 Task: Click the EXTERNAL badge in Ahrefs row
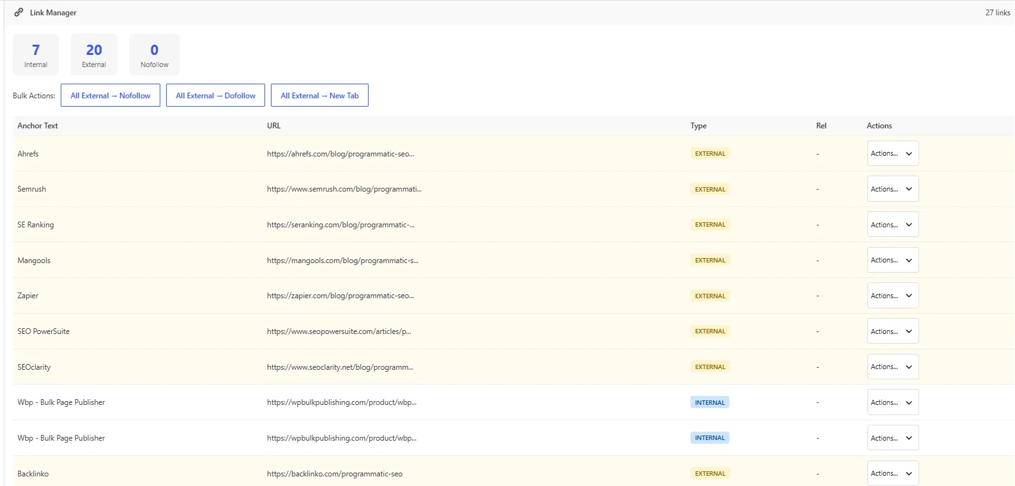tap(710, 154)
